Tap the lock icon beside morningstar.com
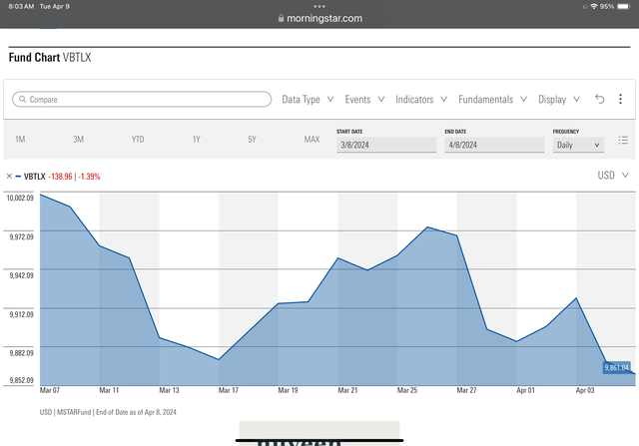This screenshot has height=446, width=639. click(x=281, y=18)
